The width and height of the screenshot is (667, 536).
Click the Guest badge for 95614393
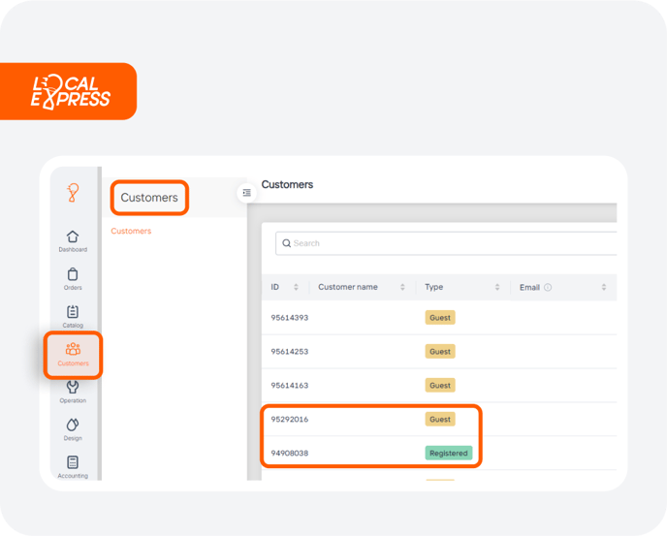coord(440,317)
